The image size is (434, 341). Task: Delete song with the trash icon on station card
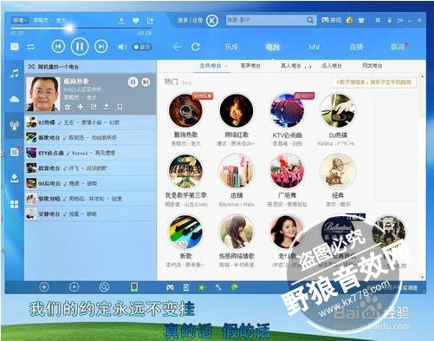coord(68,107)
